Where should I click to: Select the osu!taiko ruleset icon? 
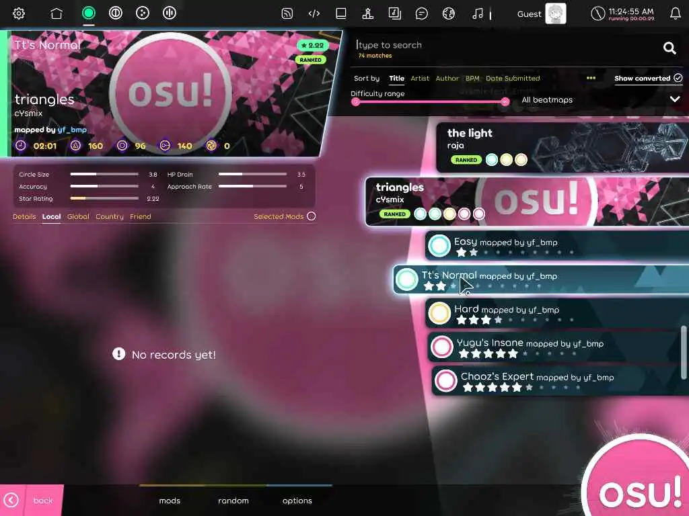pyautogui.click(x=116, y=13)
